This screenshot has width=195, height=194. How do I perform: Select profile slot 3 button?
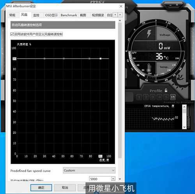coord(152,97)
